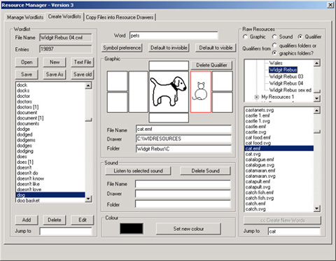Click the empty top qualifier slot above dog
The image size is (336, 261).
click(169, 66)
